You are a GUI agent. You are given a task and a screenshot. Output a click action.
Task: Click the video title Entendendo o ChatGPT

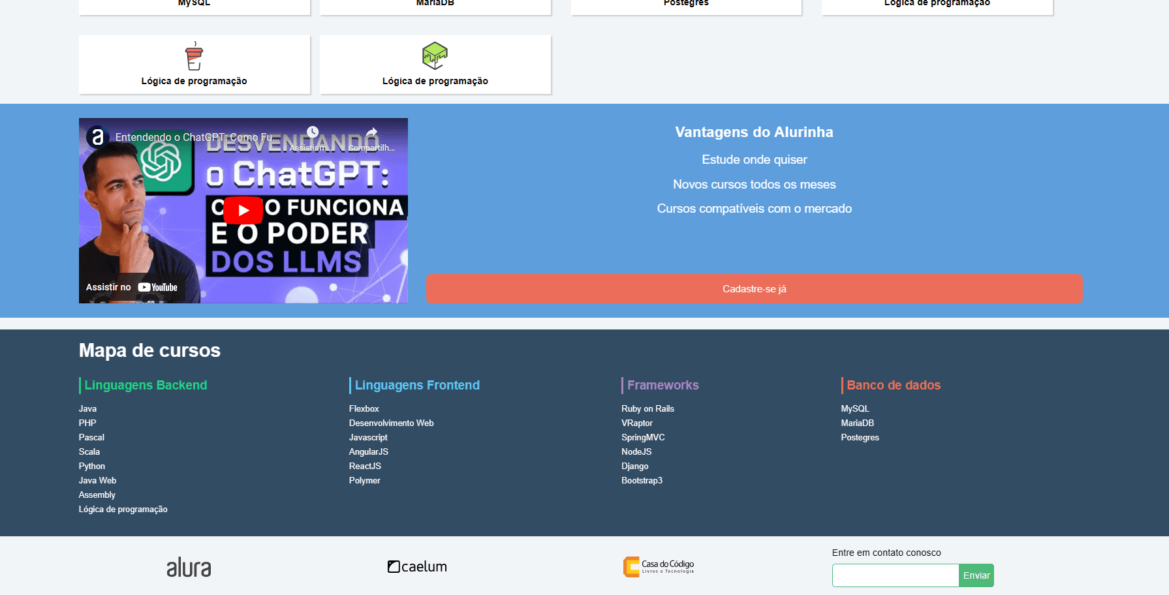point(197,137)
